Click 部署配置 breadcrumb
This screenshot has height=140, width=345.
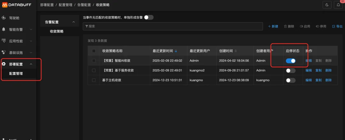(x=47, y=5)
